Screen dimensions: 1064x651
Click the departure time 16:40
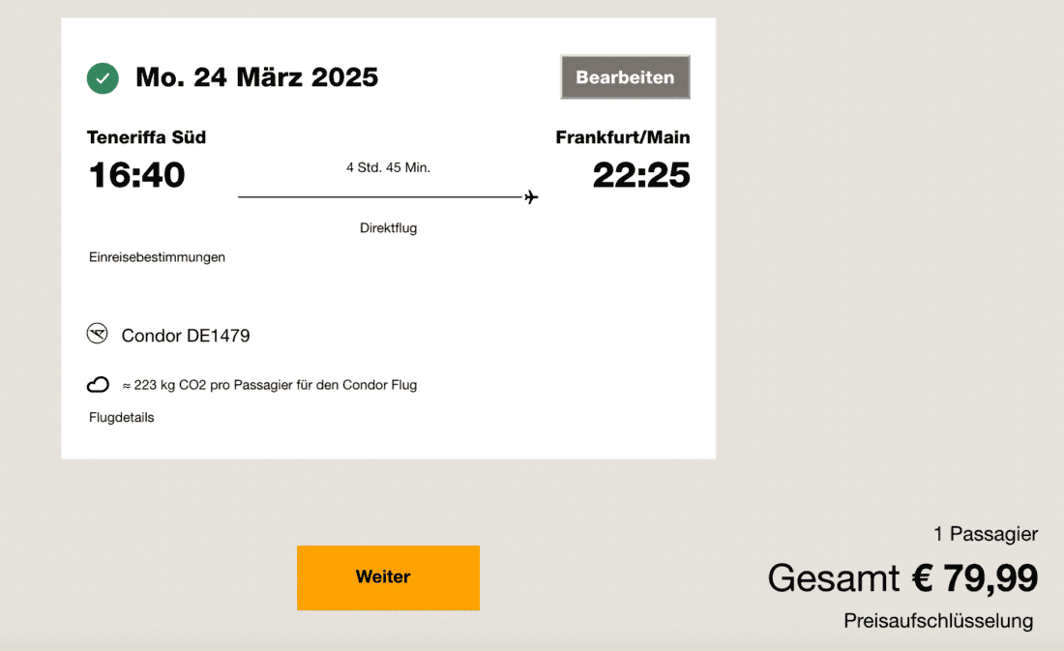point(136,175)
